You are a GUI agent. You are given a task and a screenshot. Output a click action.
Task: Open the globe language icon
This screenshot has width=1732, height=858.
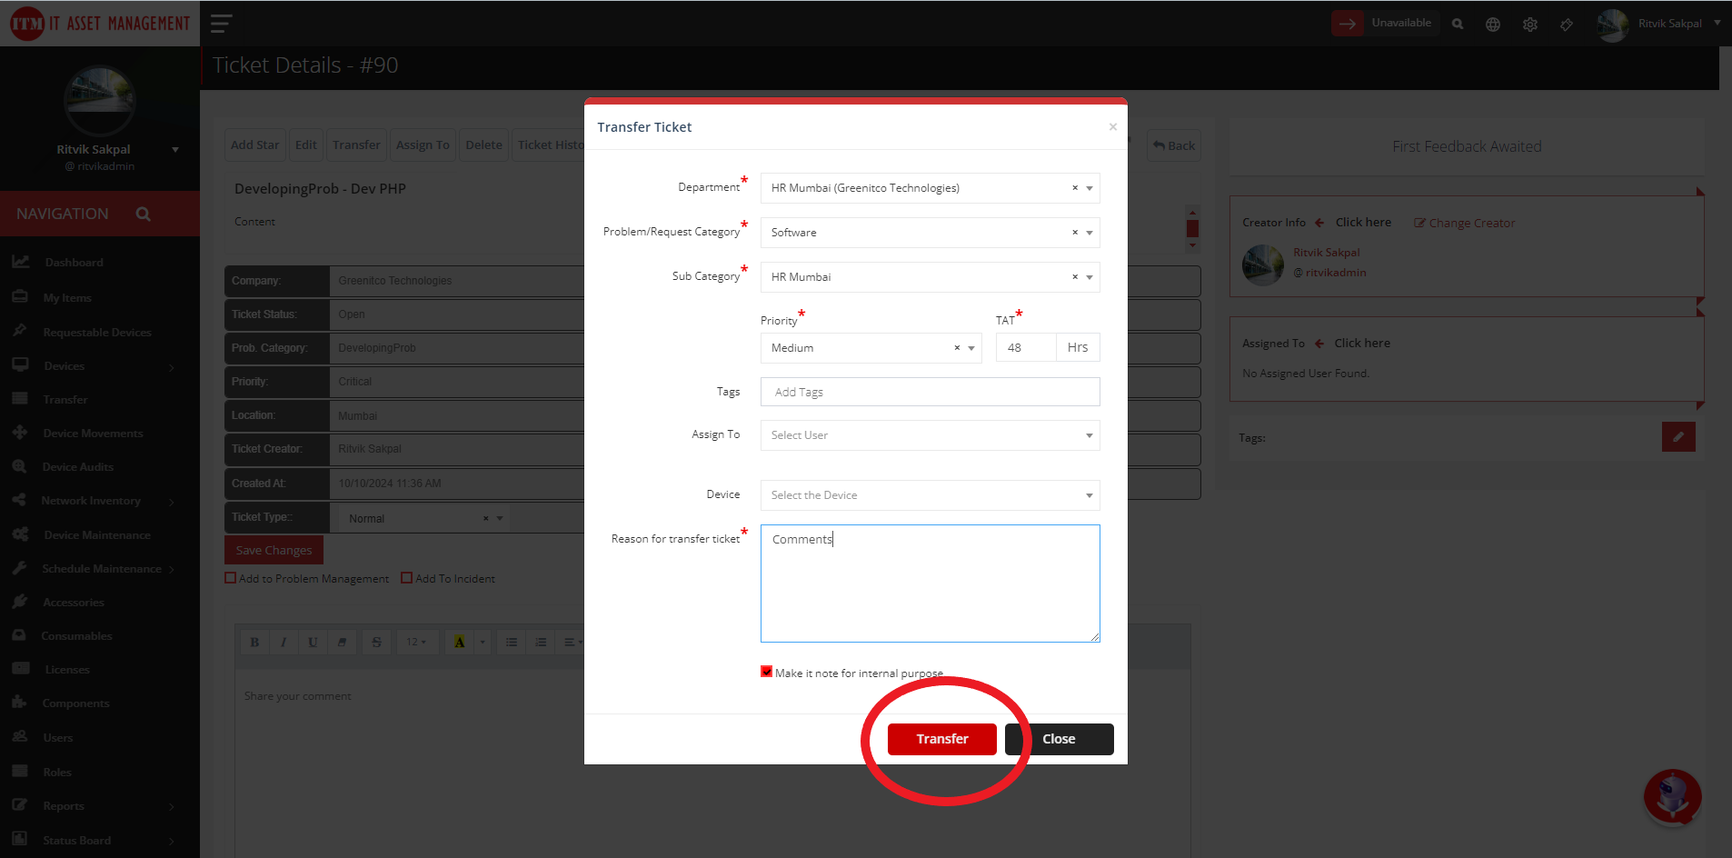(1493, 25)
